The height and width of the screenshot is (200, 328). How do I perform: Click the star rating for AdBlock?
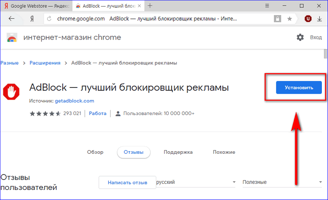[45, 114]
